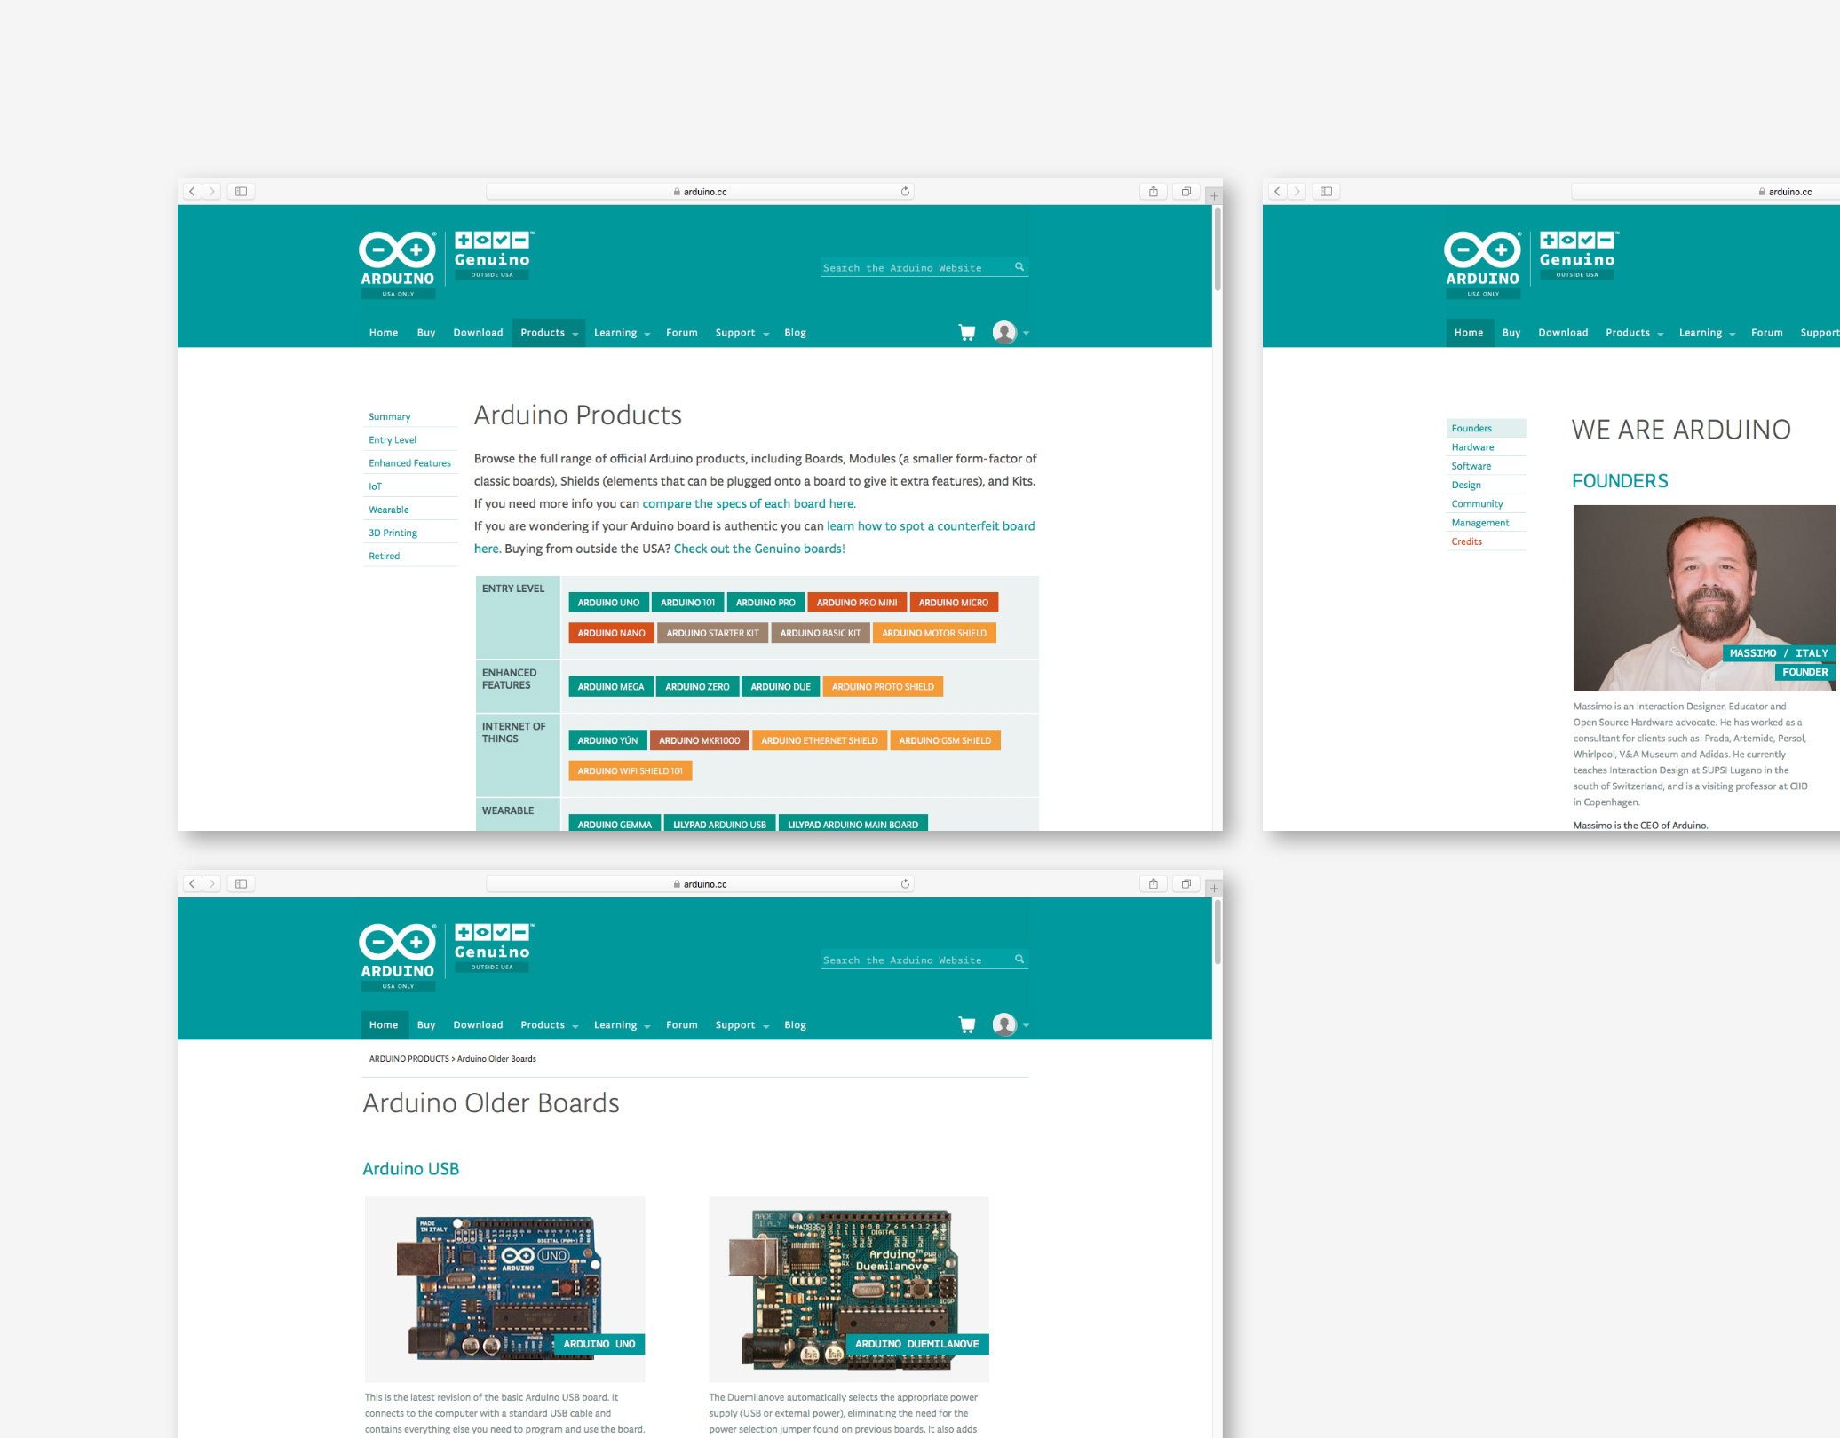Viewport: 1840px width, 1438px height.
Task: Open Arduino Uno board image
Action: (504, 1288)
